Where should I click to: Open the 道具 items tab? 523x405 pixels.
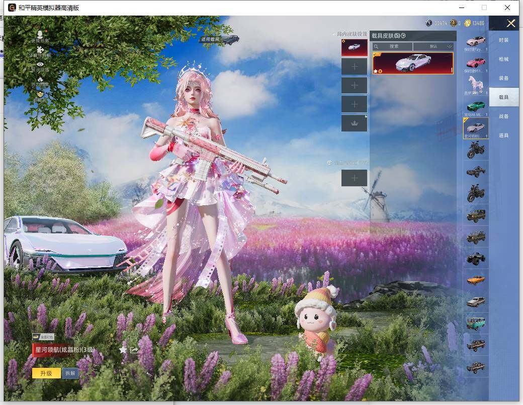click(x=504, y=135)
